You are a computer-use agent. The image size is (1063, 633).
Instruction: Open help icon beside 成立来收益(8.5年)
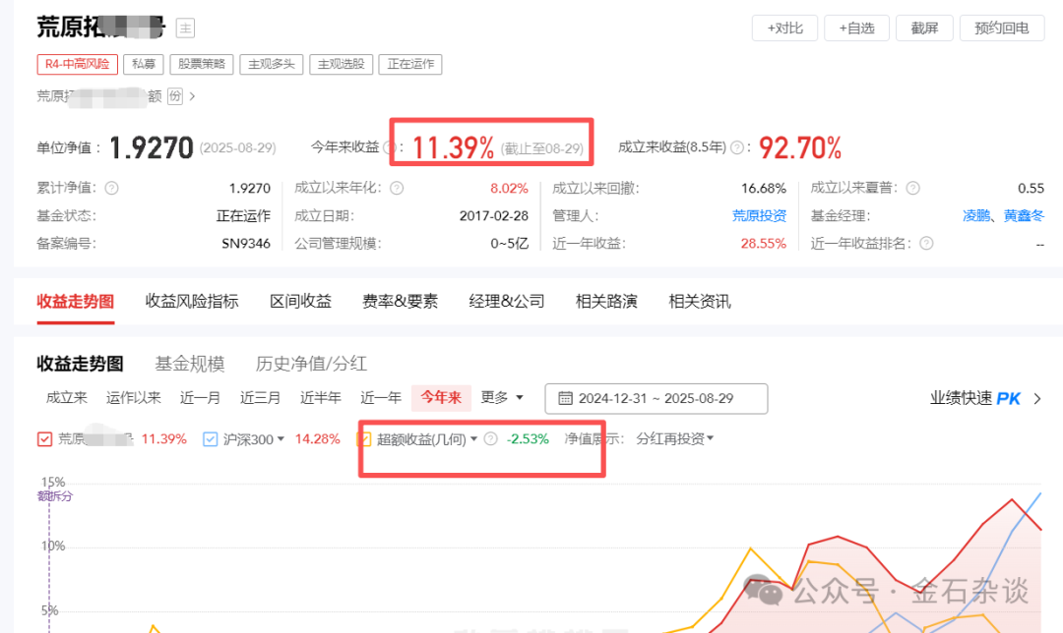click(x=737, y=146)
